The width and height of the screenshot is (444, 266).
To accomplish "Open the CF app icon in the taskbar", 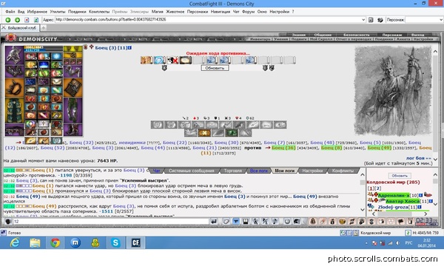I will 135,243.
